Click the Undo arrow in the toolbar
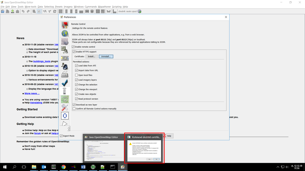Viewport: 305px width, 171px height. 23,11
